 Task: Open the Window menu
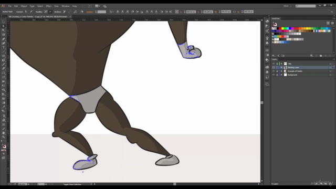pos(65,6)
